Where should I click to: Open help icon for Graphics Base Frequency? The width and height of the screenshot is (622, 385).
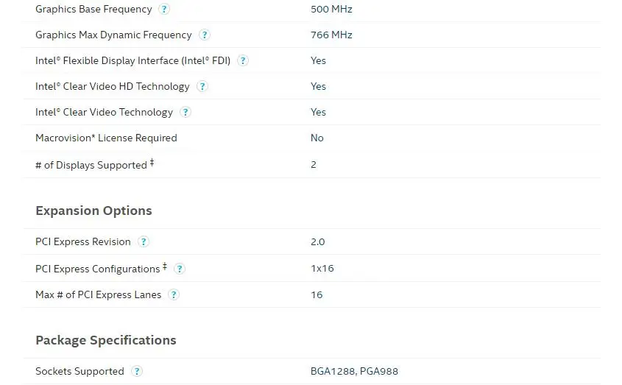(164, 10)
